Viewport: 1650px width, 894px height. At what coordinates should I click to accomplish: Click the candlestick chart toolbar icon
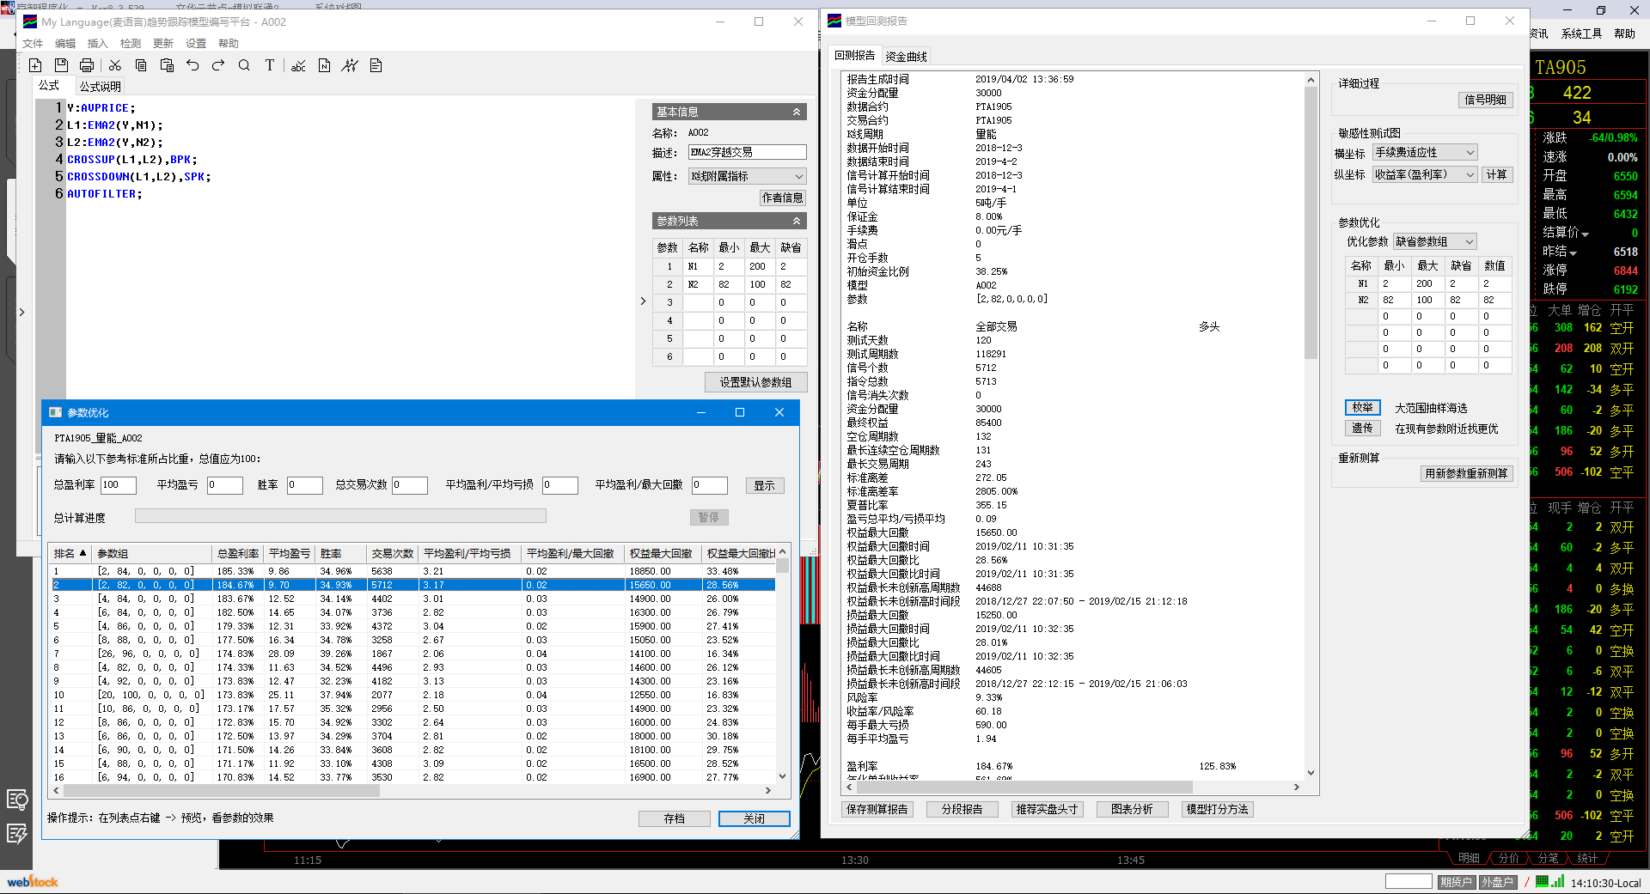point(350,65)
